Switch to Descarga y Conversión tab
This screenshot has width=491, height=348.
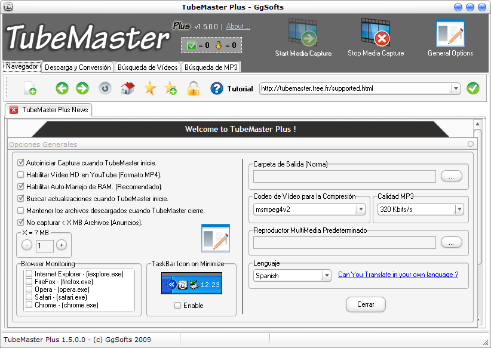click(x=78, y=67)
